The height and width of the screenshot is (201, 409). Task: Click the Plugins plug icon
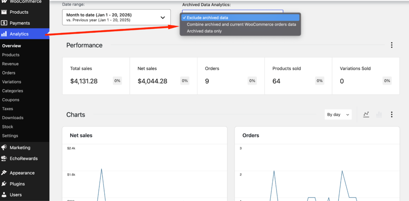pyautogui.click(x=4, y=184)
